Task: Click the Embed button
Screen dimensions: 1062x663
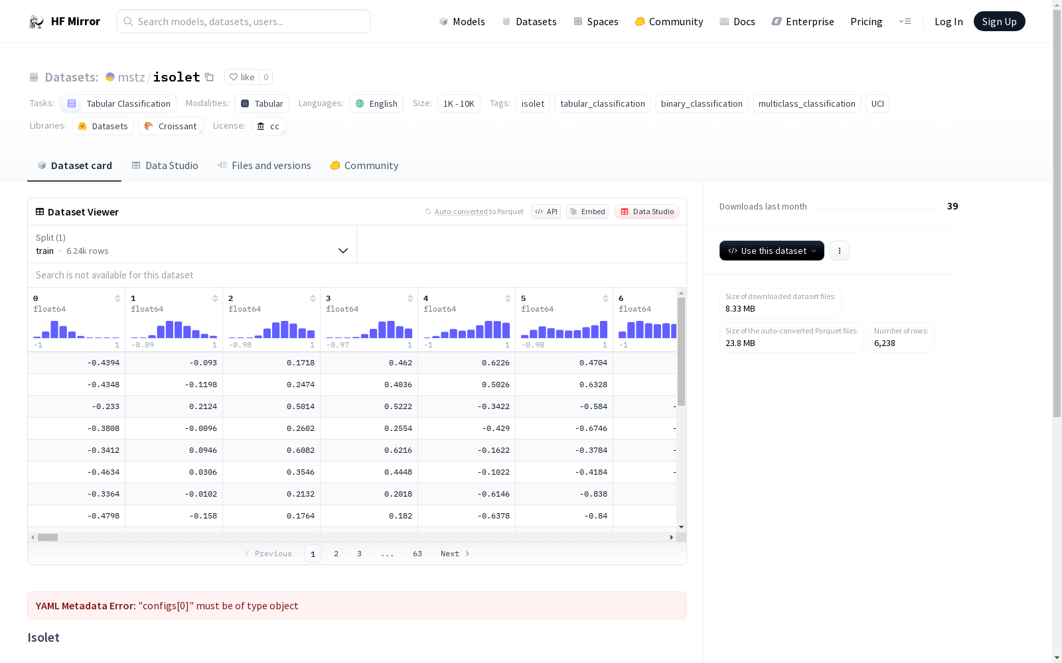Action: (x=587, y=211)
